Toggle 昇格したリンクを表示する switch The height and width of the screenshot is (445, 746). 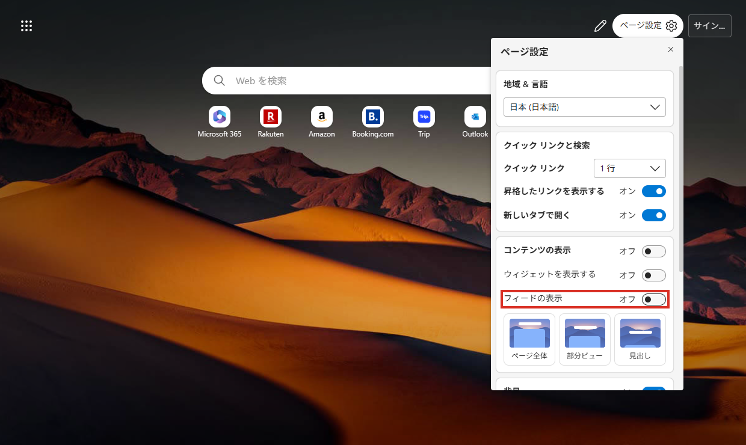[654, 191]
